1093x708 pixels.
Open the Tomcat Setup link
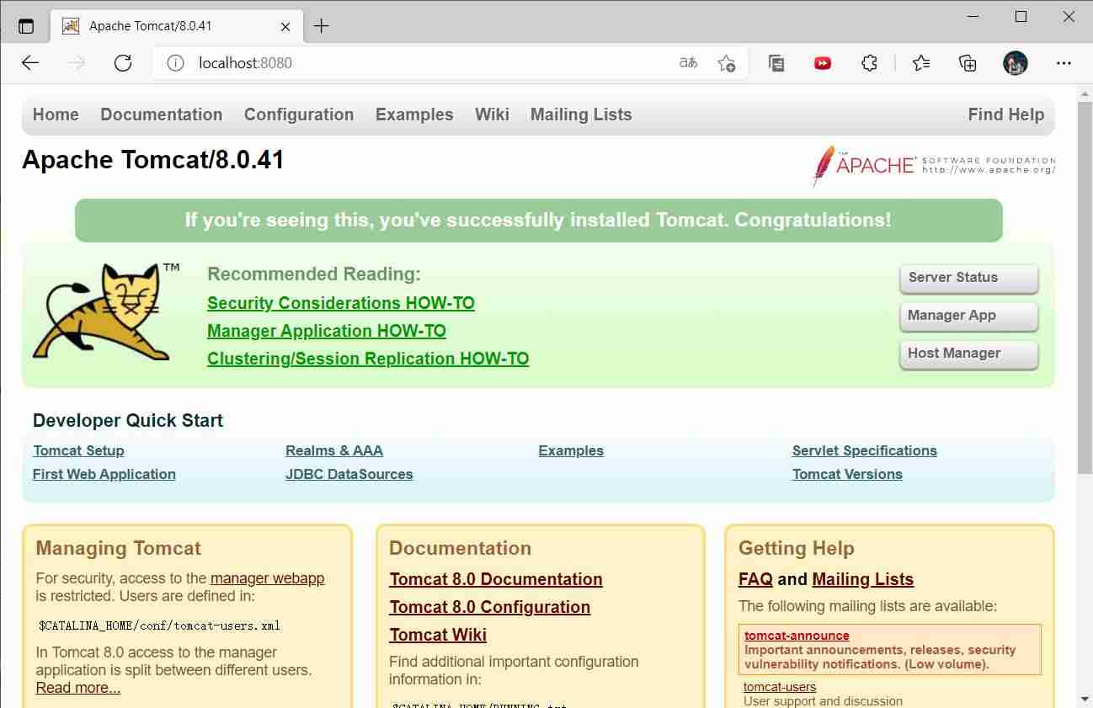click(x=78, y=450)
